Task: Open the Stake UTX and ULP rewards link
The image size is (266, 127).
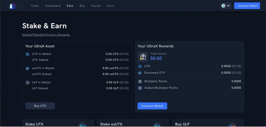Action: click(46, 35)
